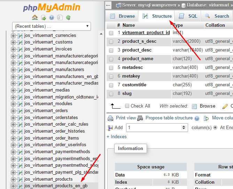The image size is (233, 189).
Task: Click the Add column icon
Action: (110, 128)
